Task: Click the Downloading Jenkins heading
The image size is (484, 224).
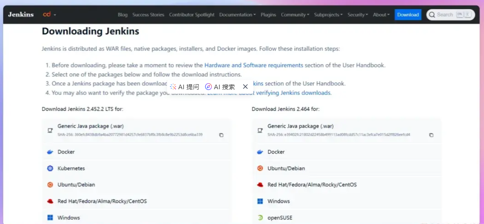Action: (91, 31)
